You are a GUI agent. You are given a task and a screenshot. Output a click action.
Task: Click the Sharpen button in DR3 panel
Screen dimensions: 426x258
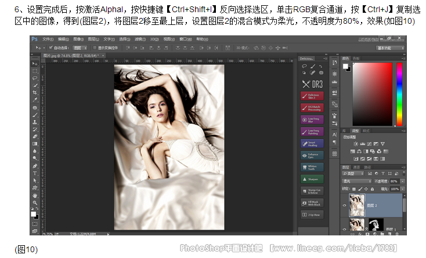tap(312, 179)
